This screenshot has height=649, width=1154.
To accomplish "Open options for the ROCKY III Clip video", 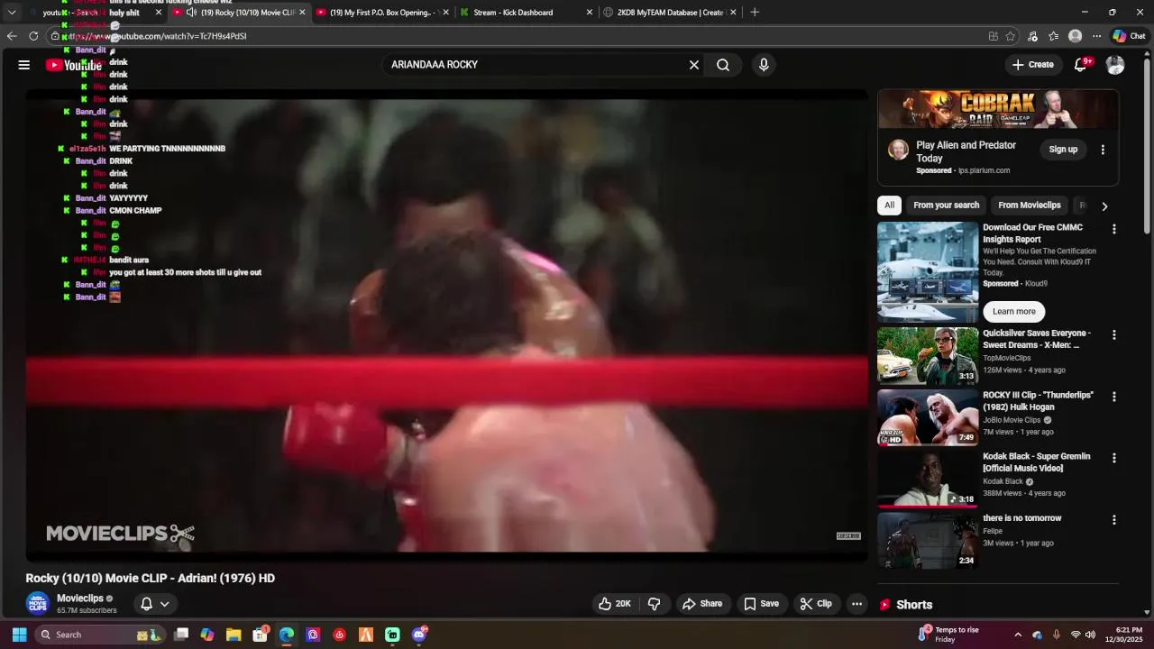I will pos(1114,397).
